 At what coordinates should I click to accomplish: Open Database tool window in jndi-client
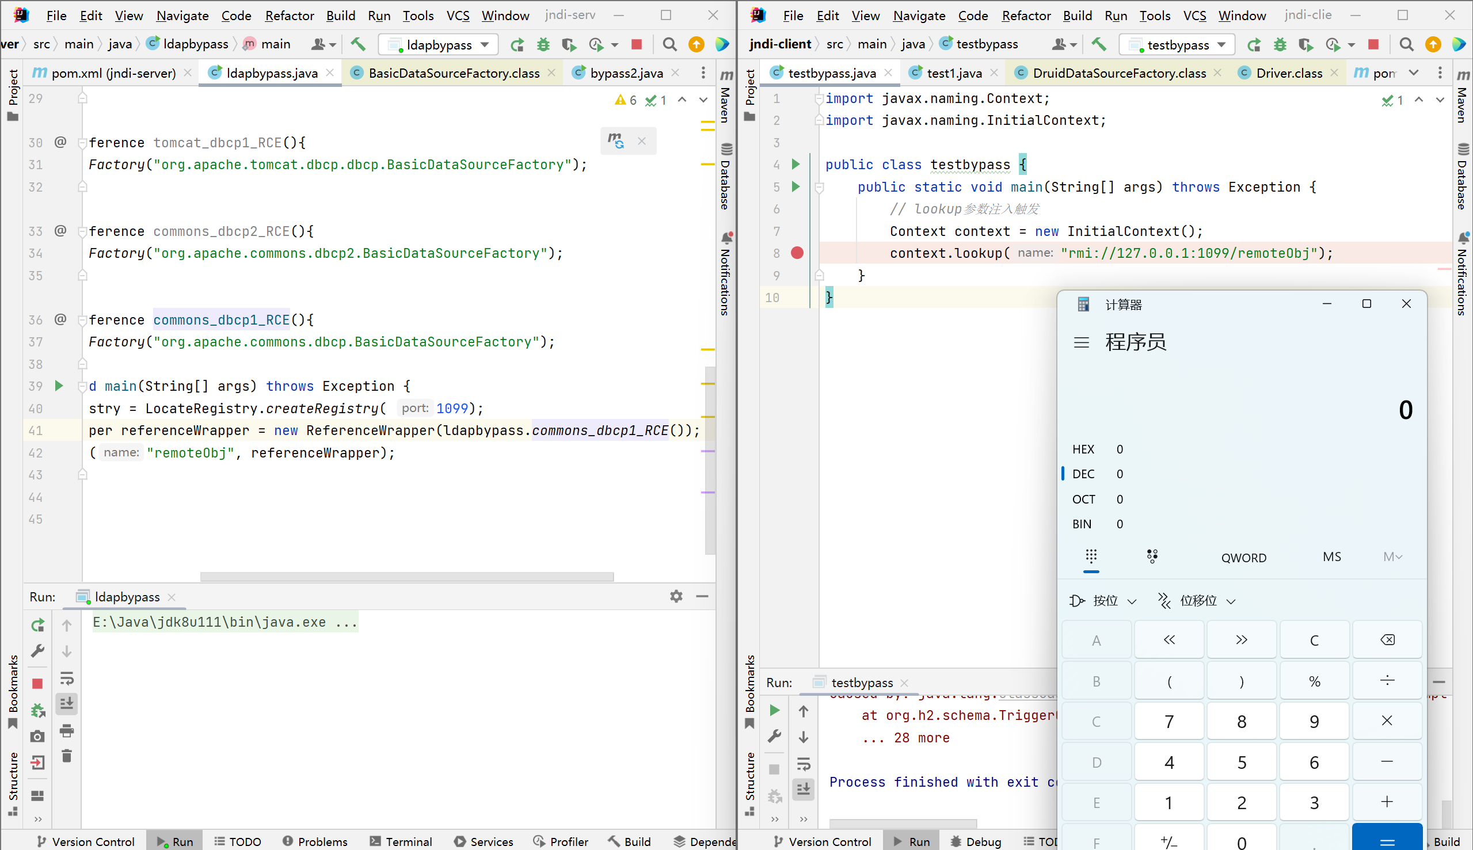(1463, 176)
